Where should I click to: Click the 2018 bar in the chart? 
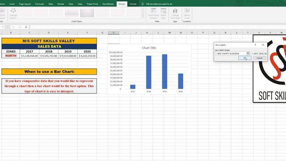coord(149,72)
